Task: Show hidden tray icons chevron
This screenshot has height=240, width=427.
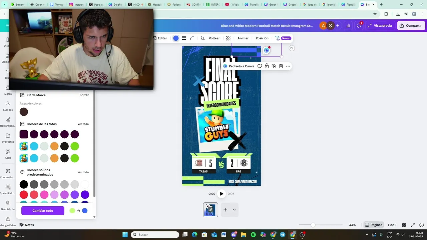Action: [x=367, y=235]
